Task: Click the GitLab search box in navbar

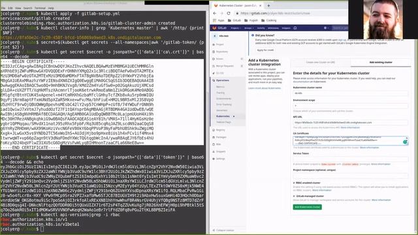Action: click(340, 28)
